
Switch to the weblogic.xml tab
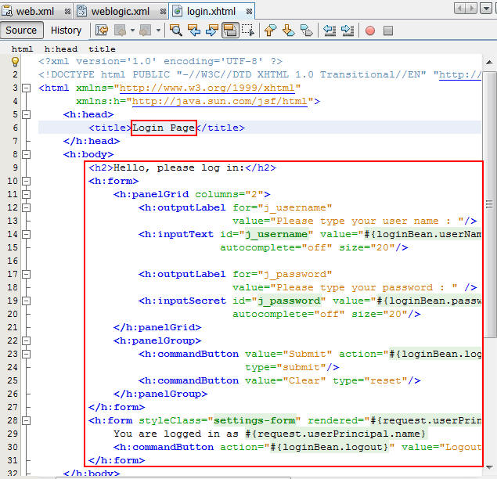119,11
